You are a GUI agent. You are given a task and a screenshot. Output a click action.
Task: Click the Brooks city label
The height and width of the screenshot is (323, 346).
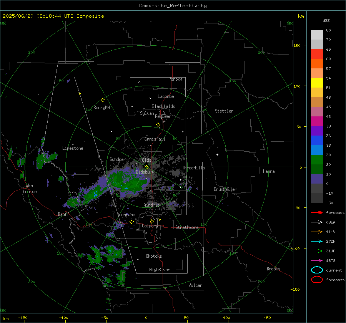[273, 269]
